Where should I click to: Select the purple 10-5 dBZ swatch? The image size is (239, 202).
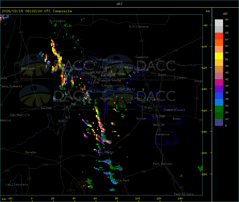[219, 122]
